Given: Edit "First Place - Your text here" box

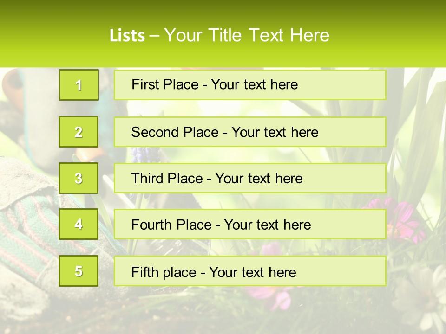Looking at the screenshot, I should [x=250, y=85].
